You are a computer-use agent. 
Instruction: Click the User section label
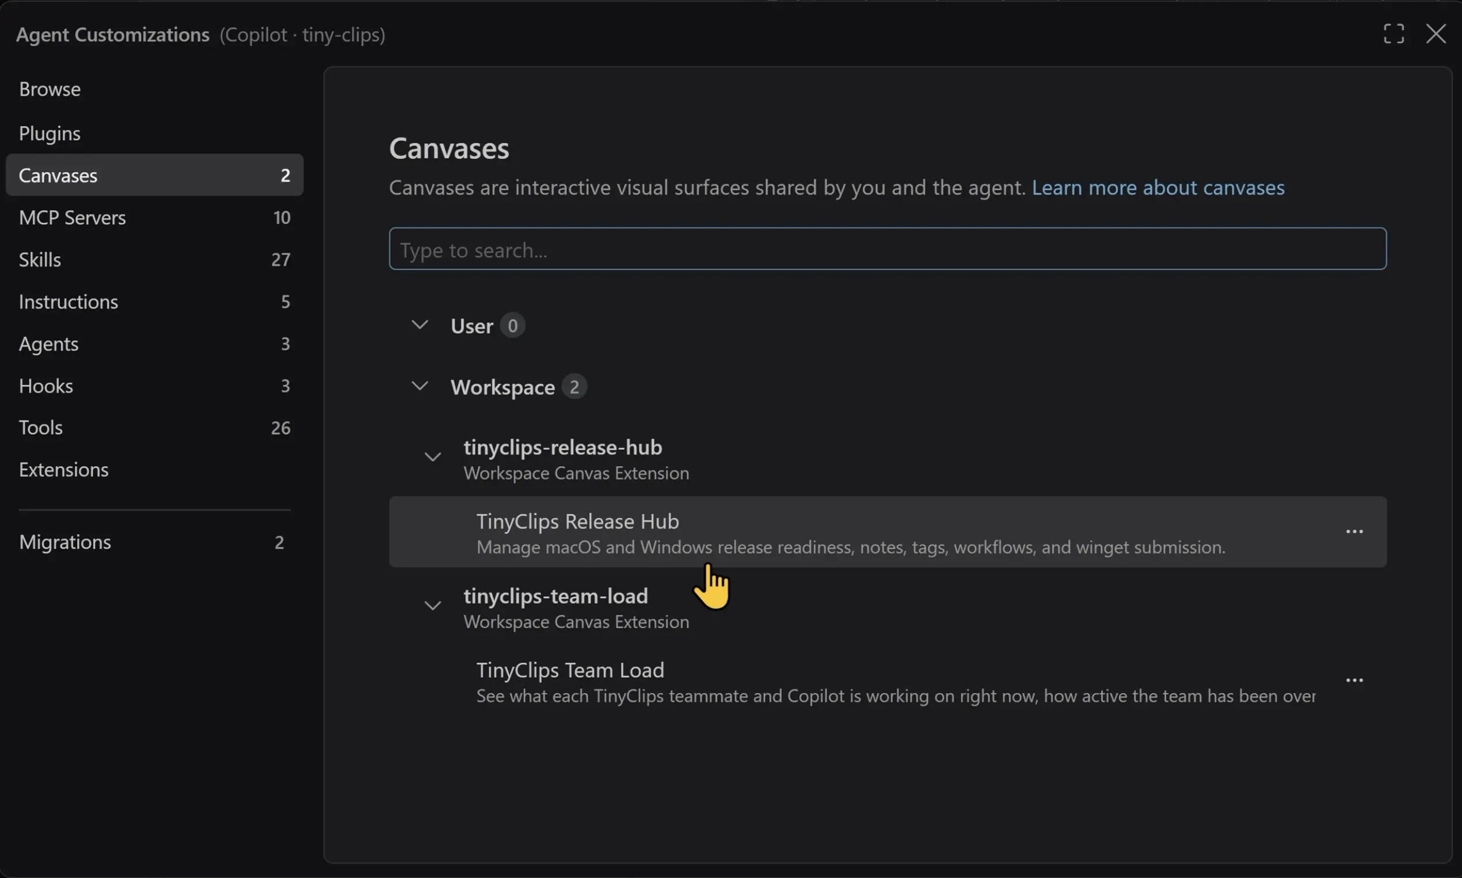pos(471,326)
